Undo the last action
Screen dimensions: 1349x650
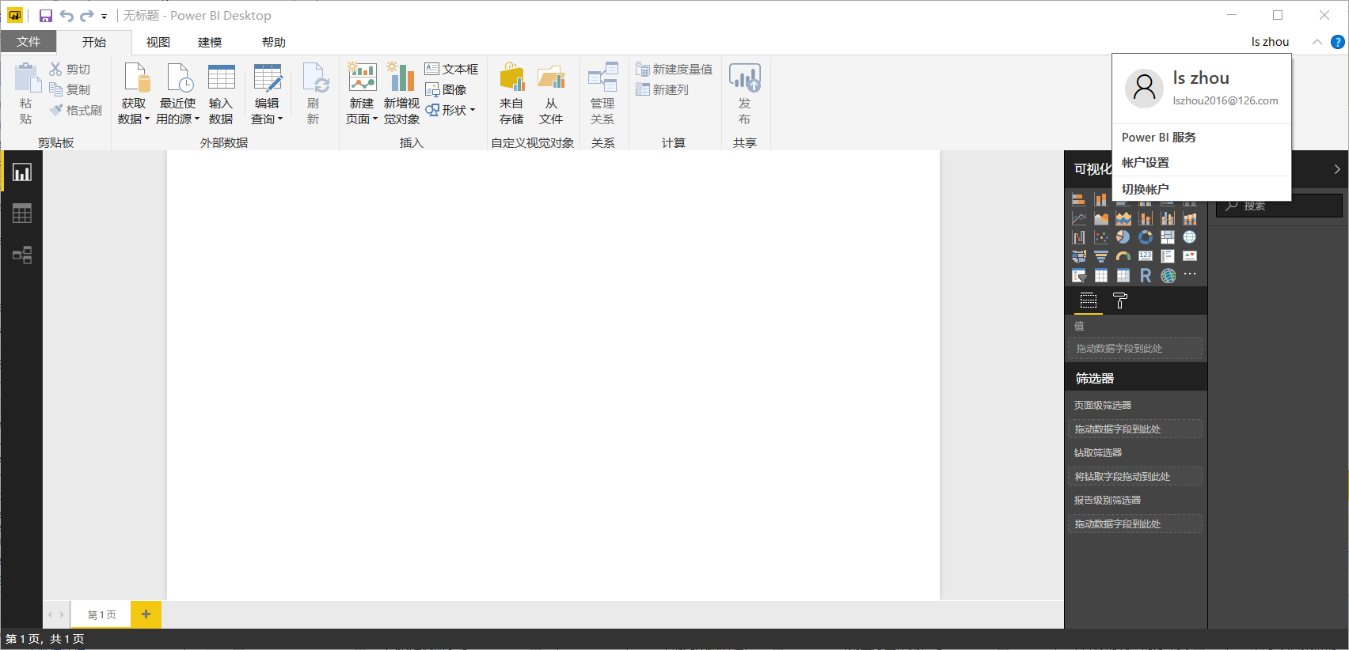[66, 16]
